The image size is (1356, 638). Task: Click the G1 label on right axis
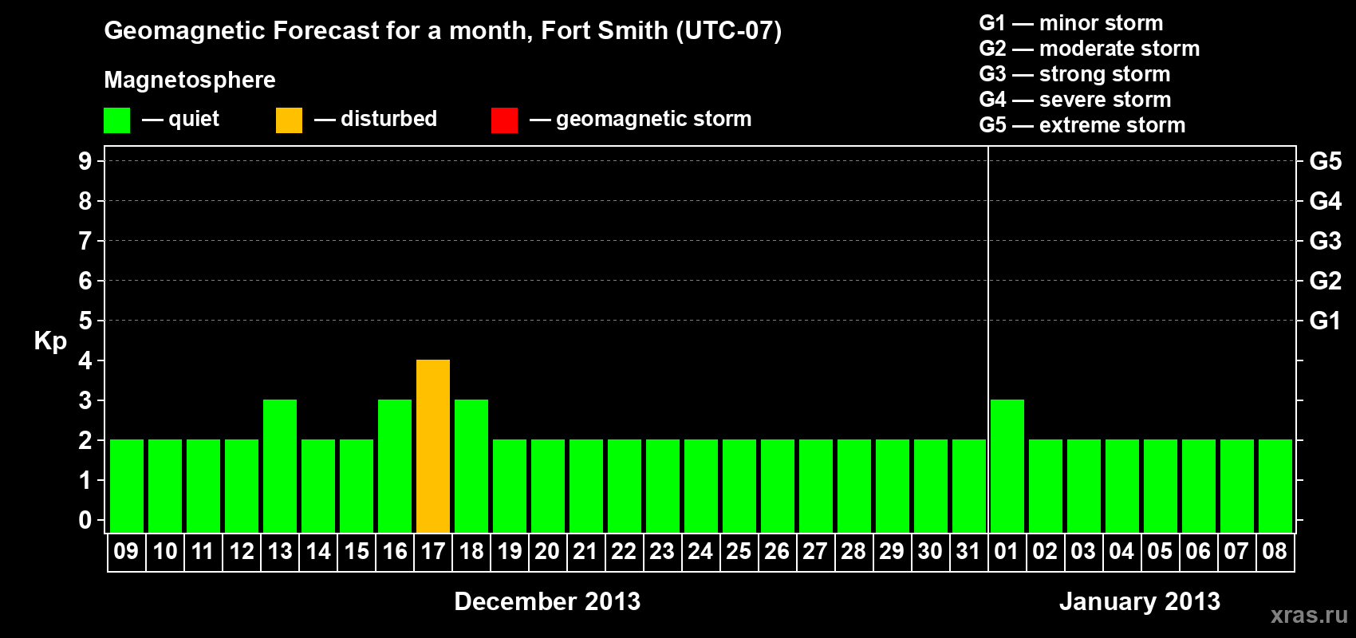[1325, 321]
